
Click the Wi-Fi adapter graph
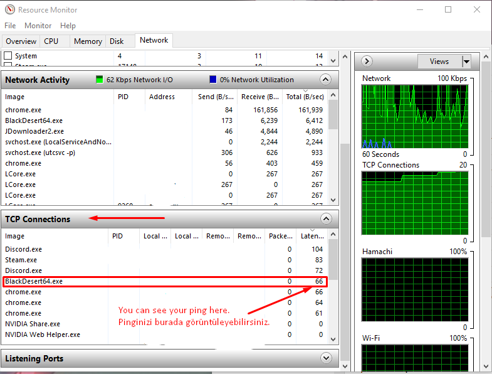point(415,358)
